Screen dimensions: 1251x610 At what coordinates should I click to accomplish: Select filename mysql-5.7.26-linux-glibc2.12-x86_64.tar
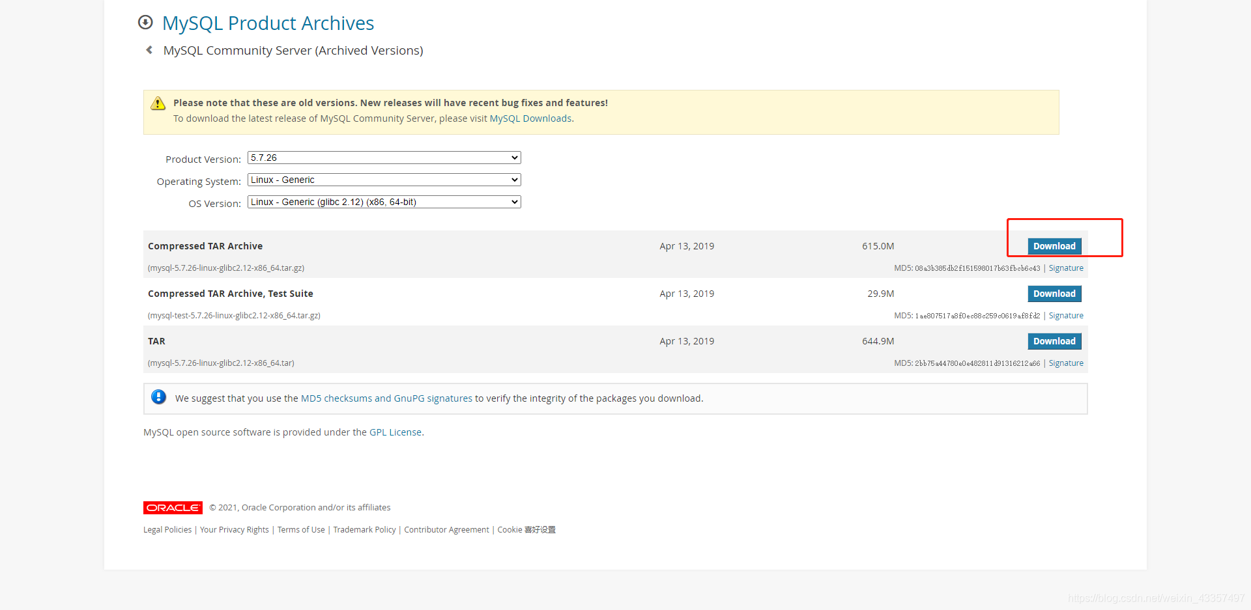[x=221, y=363]
